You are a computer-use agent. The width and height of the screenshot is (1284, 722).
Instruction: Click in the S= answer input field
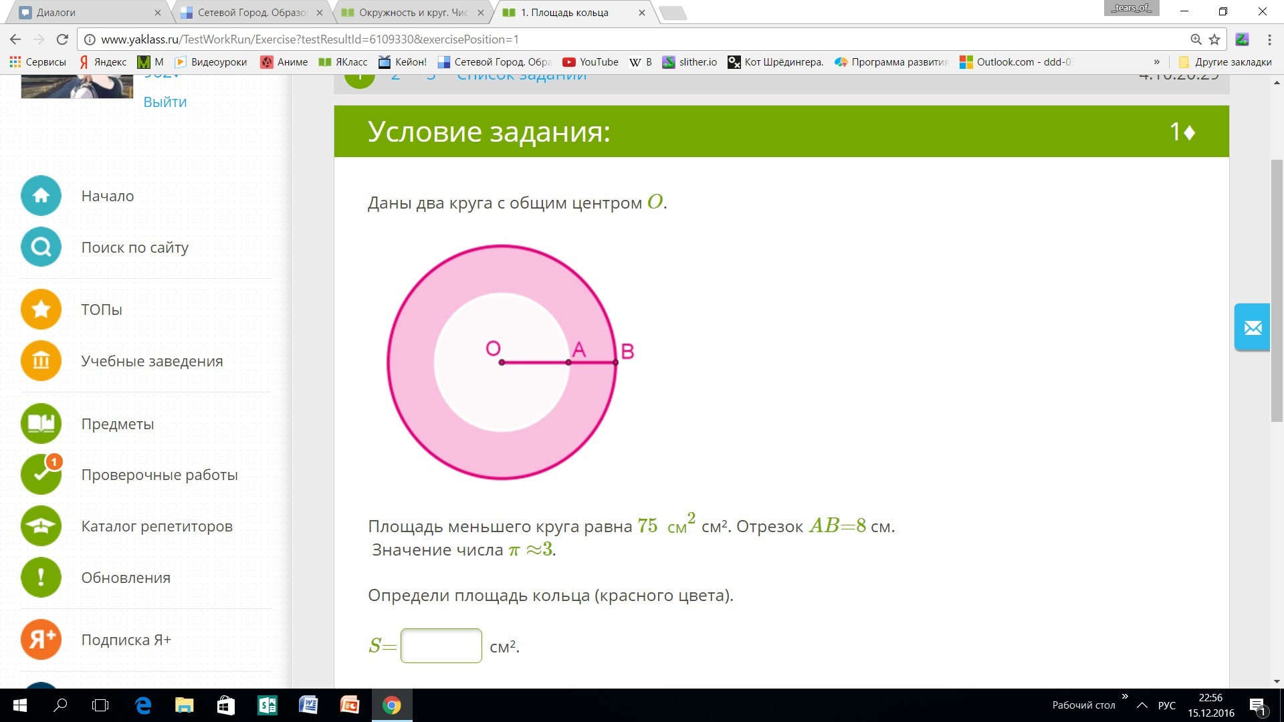click(441, 646)
